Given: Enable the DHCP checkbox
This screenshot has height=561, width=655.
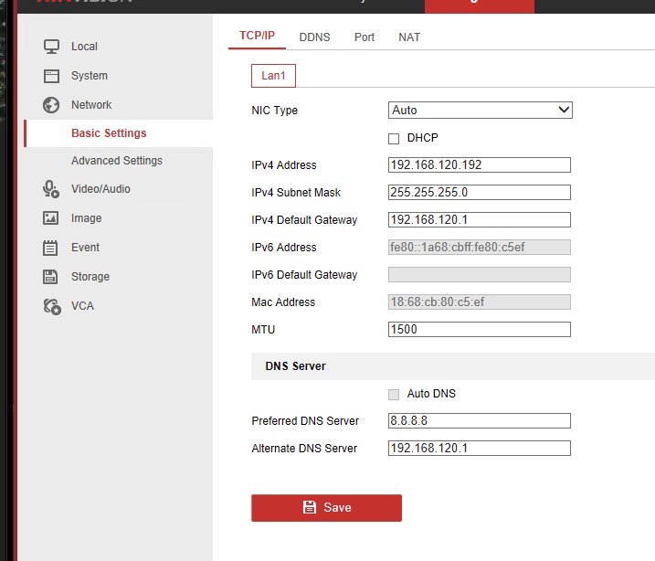Looking at the screenshot, I should [x=394, y=139].
